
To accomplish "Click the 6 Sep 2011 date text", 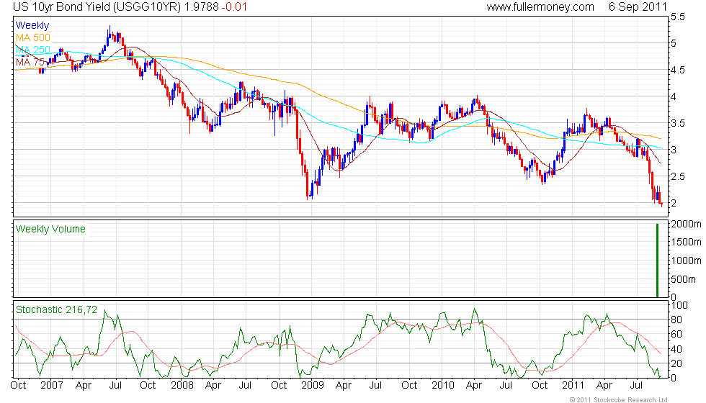I will tap(637, 7).
